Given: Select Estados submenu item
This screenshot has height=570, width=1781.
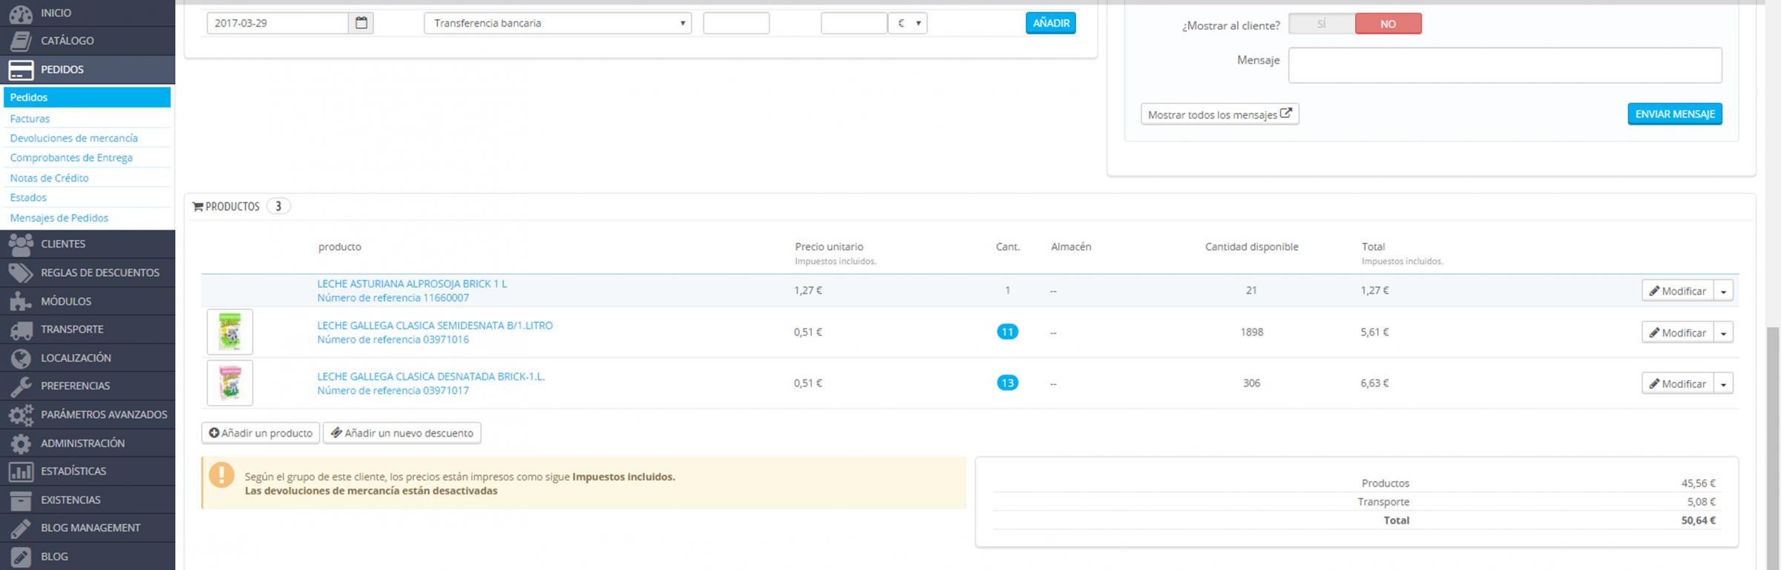Looking at the screenshot, I should (x=28, y=198).
